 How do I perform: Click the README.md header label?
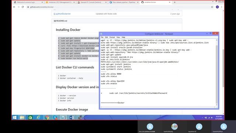(62, 21)
